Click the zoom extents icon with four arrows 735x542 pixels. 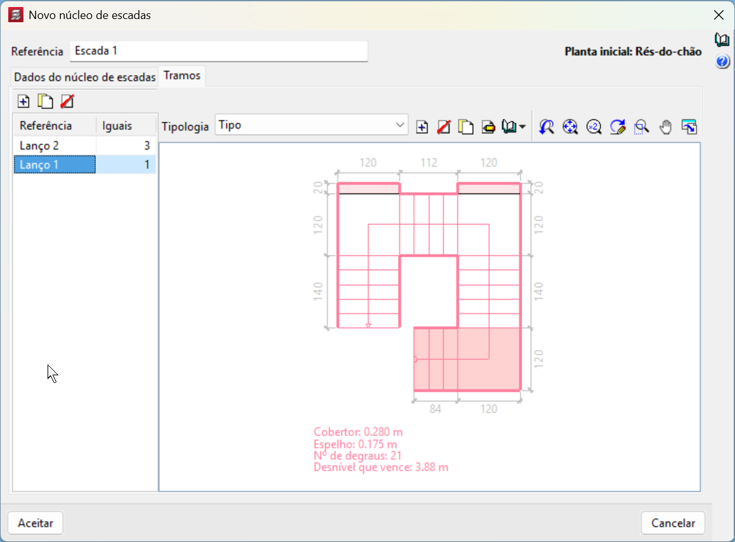[x=570, y=127]
